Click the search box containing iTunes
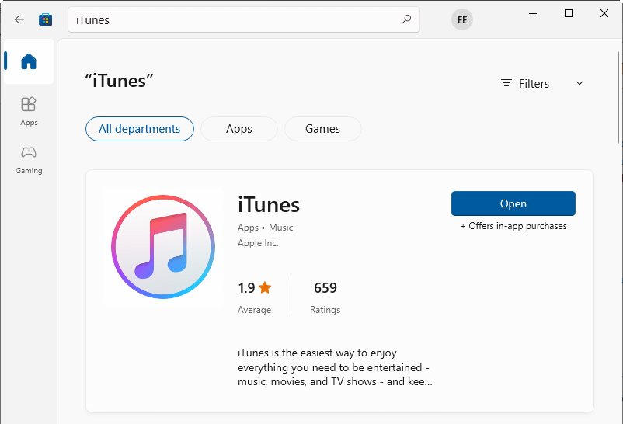 click(233, 20)
